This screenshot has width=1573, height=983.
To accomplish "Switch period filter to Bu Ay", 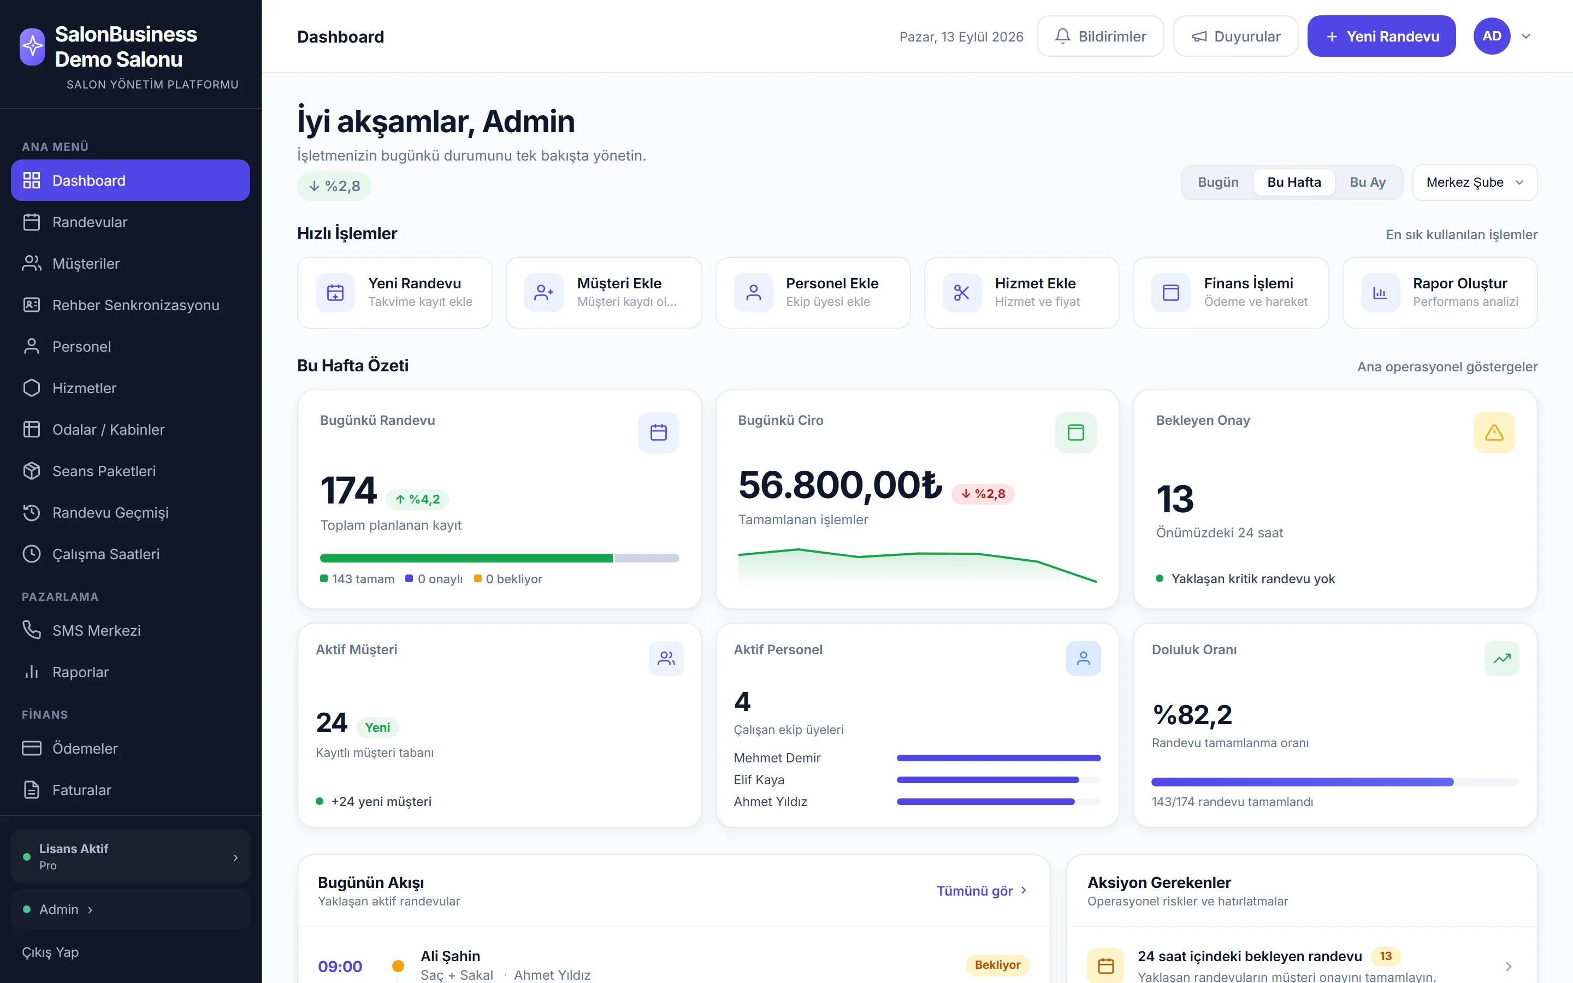I will tap(1368, 183).
